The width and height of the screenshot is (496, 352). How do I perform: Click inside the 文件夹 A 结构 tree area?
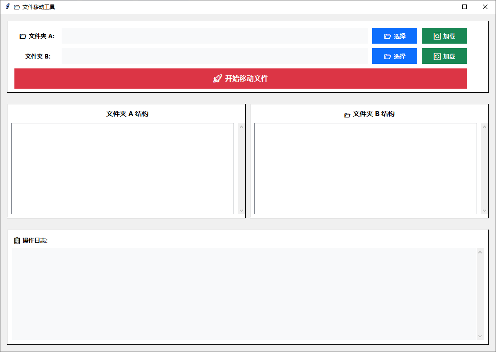pos(122,168)
